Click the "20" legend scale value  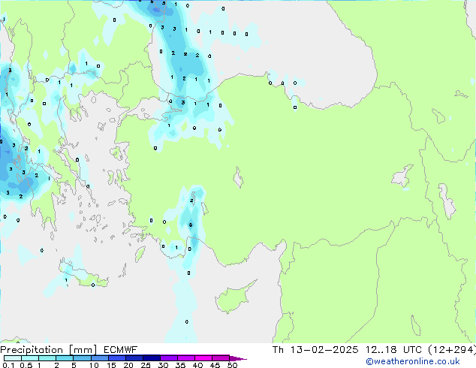tap(128, 365)
